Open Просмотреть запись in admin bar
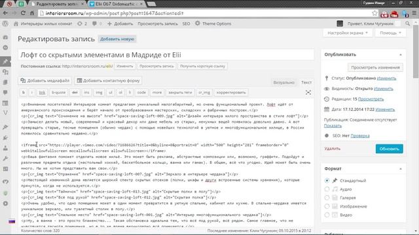 click(158, 23)
